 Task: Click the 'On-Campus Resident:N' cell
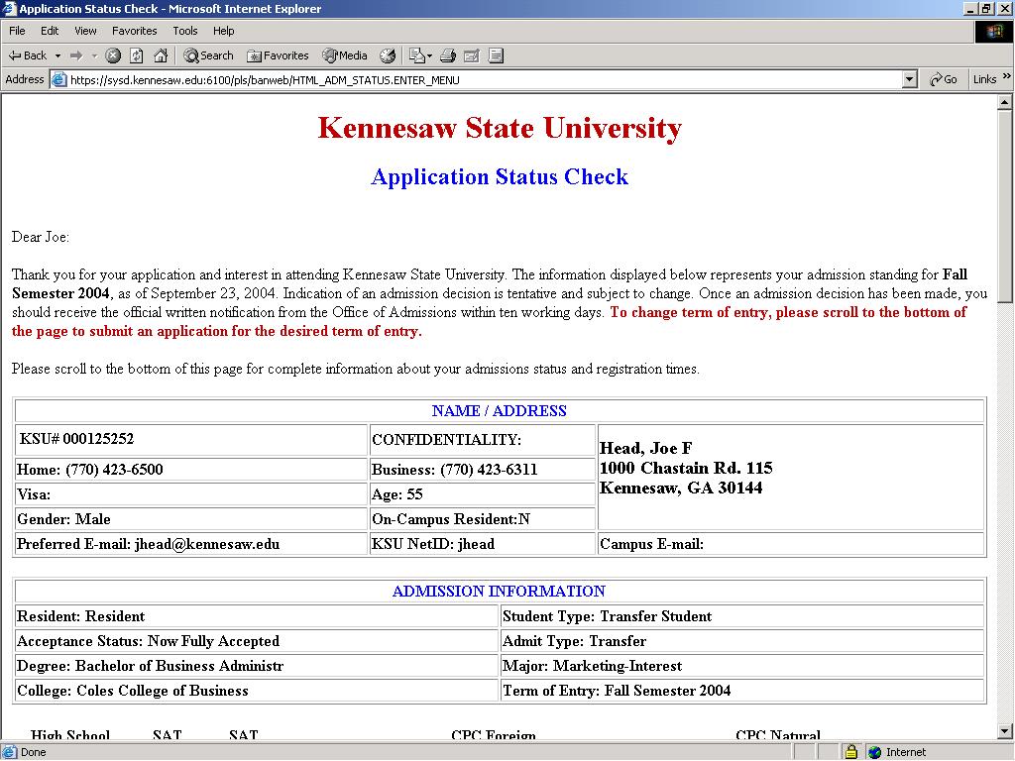[x=482, y=519]
